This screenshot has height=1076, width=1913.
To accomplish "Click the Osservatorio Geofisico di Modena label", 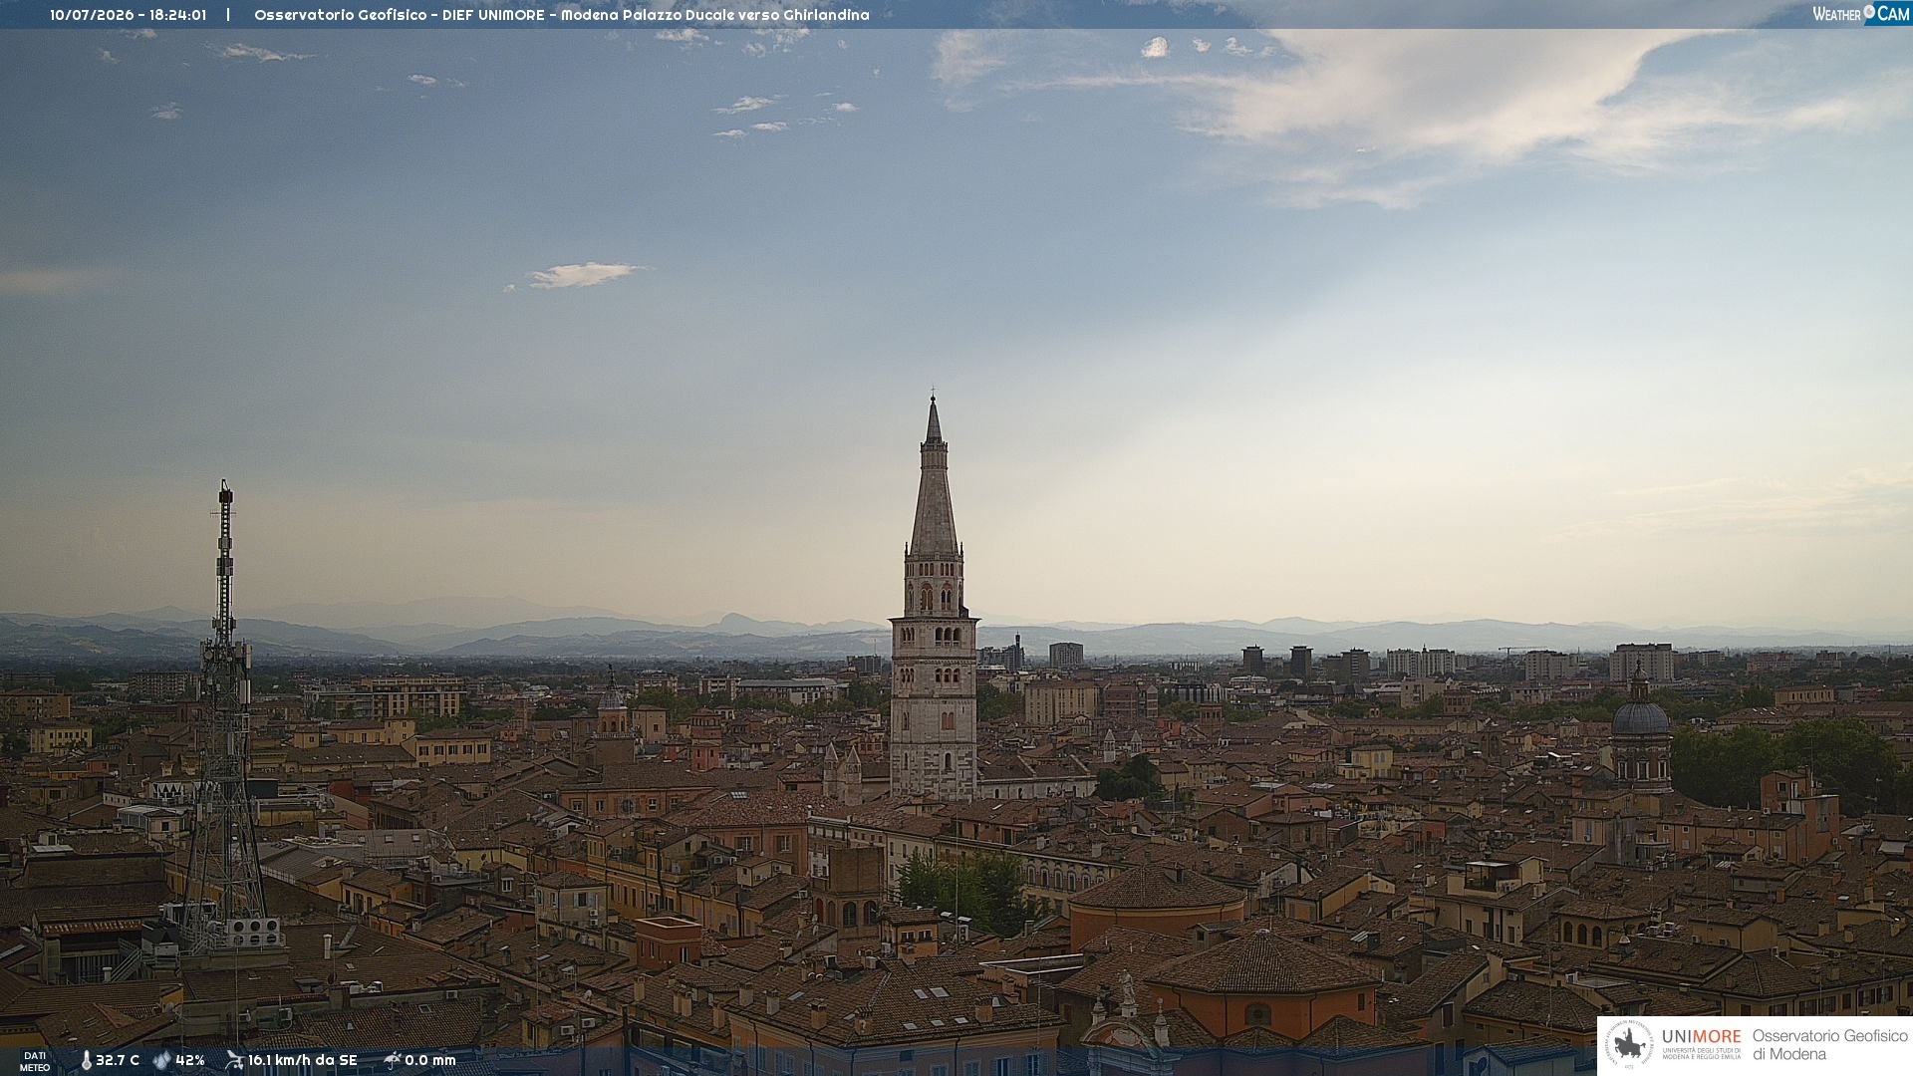I will tap(1829, 1045).
